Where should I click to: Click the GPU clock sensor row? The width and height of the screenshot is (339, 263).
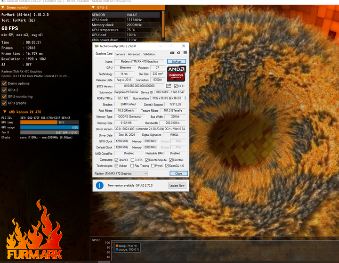click(126, 20)
